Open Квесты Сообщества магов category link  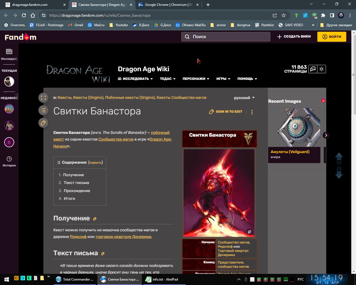coord(181,97)
